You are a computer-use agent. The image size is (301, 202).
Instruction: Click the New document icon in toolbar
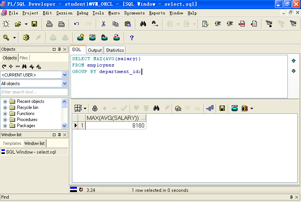6,24
